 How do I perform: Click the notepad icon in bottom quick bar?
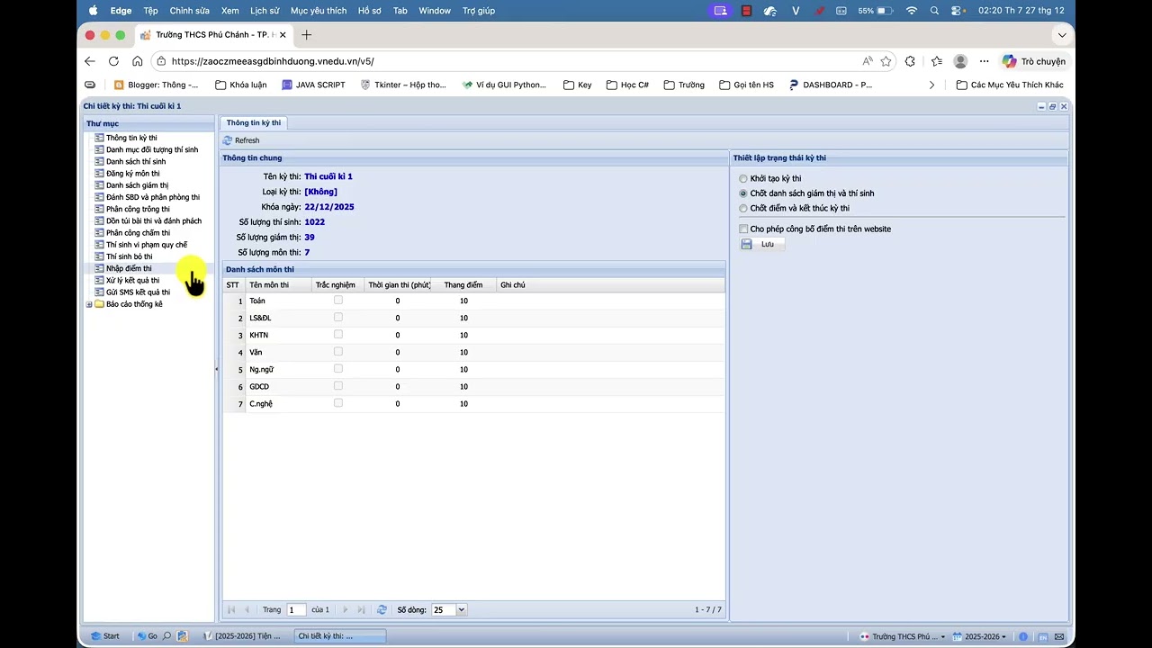tap(183, 635)
